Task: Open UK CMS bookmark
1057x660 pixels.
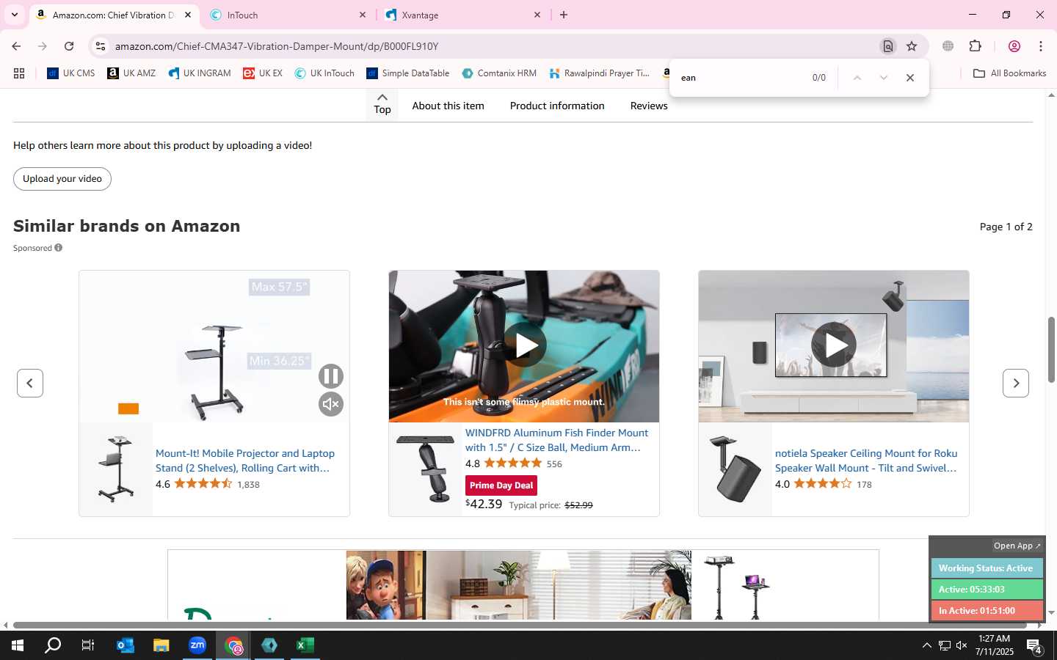Action: [x=71, y=73]
